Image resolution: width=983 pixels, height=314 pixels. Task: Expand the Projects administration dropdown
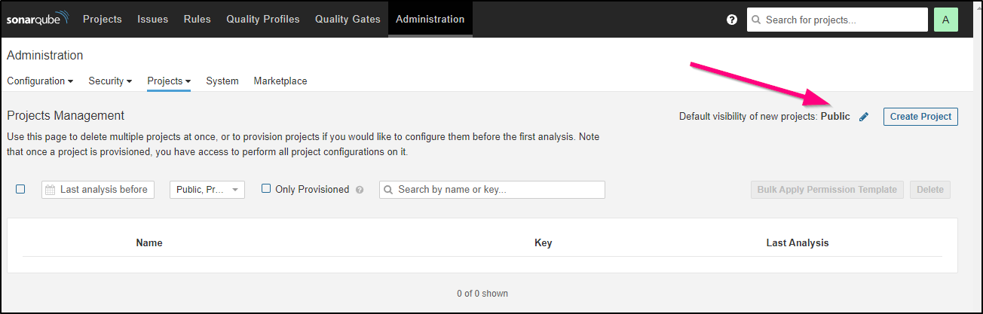(x=169, y=81)
